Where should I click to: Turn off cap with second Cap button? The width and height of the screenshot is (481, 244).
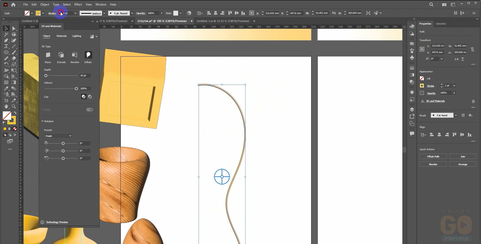(90, 97)
